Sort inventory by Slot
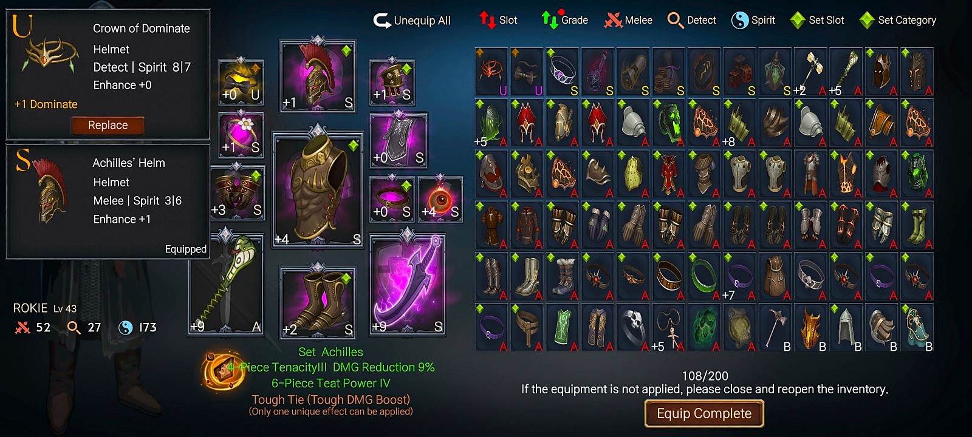This screenshot has width=972, height=437. point(498,20)
